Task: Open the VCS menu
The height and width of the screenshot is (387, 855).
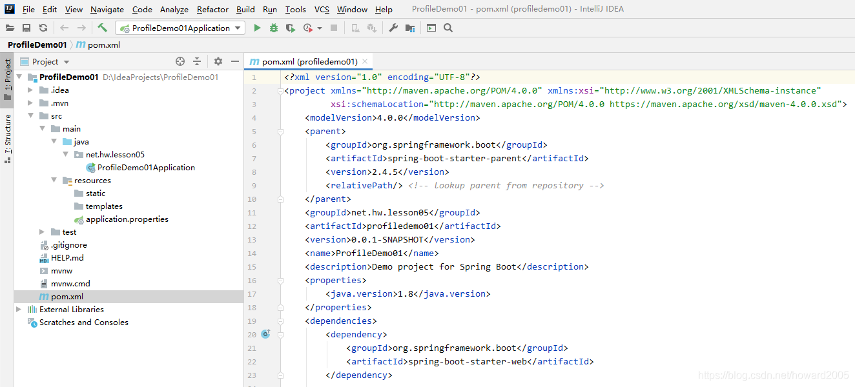Action: (x=322, y=9)
